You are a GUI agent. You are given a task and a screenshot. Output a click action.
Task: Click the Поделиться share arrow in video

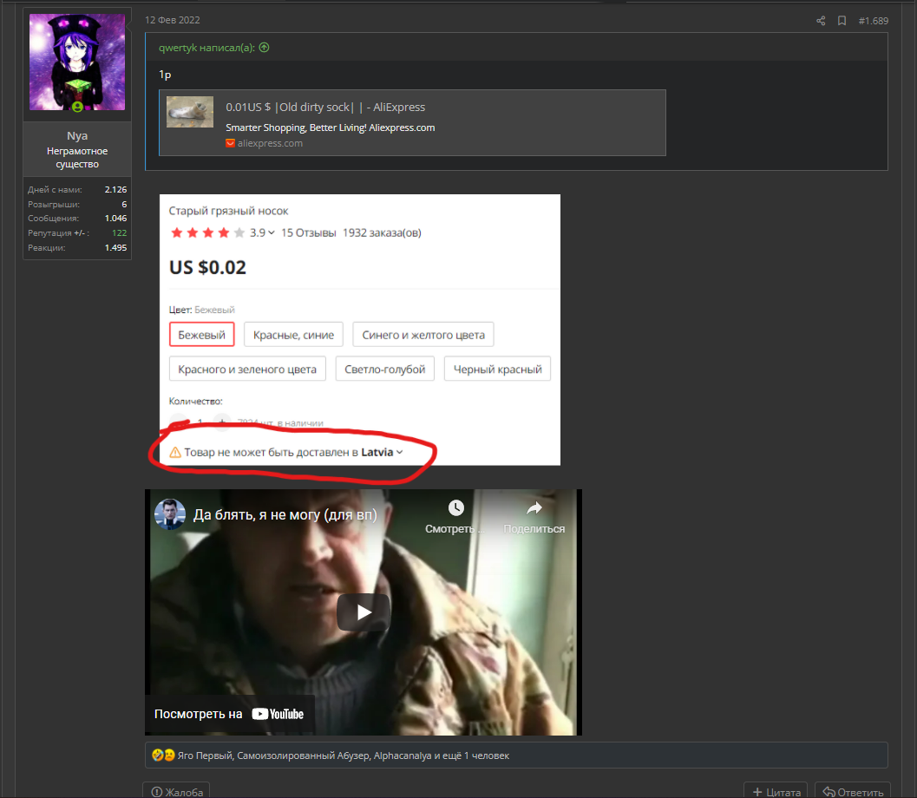(534, 508)
